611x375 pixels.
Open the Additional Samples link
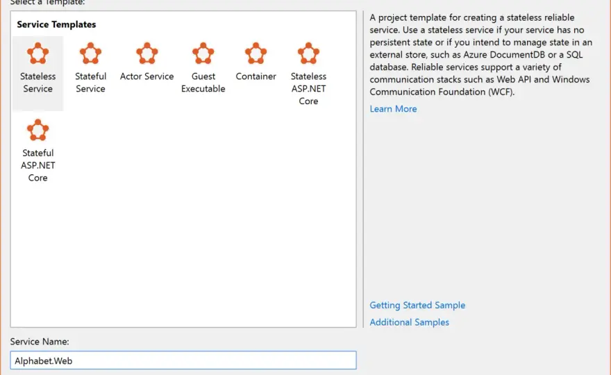coord(409,322)
